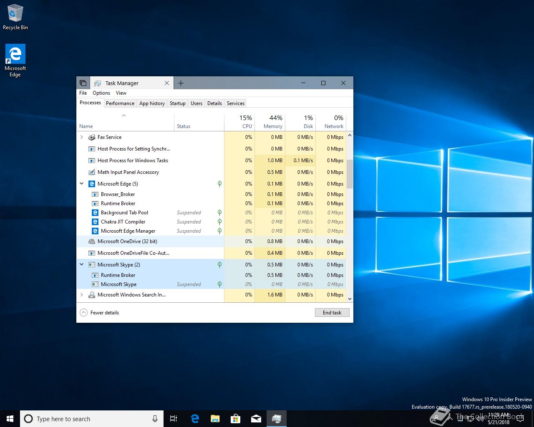
Task: Switch to the Performance tab
Action: click(120, 103)
